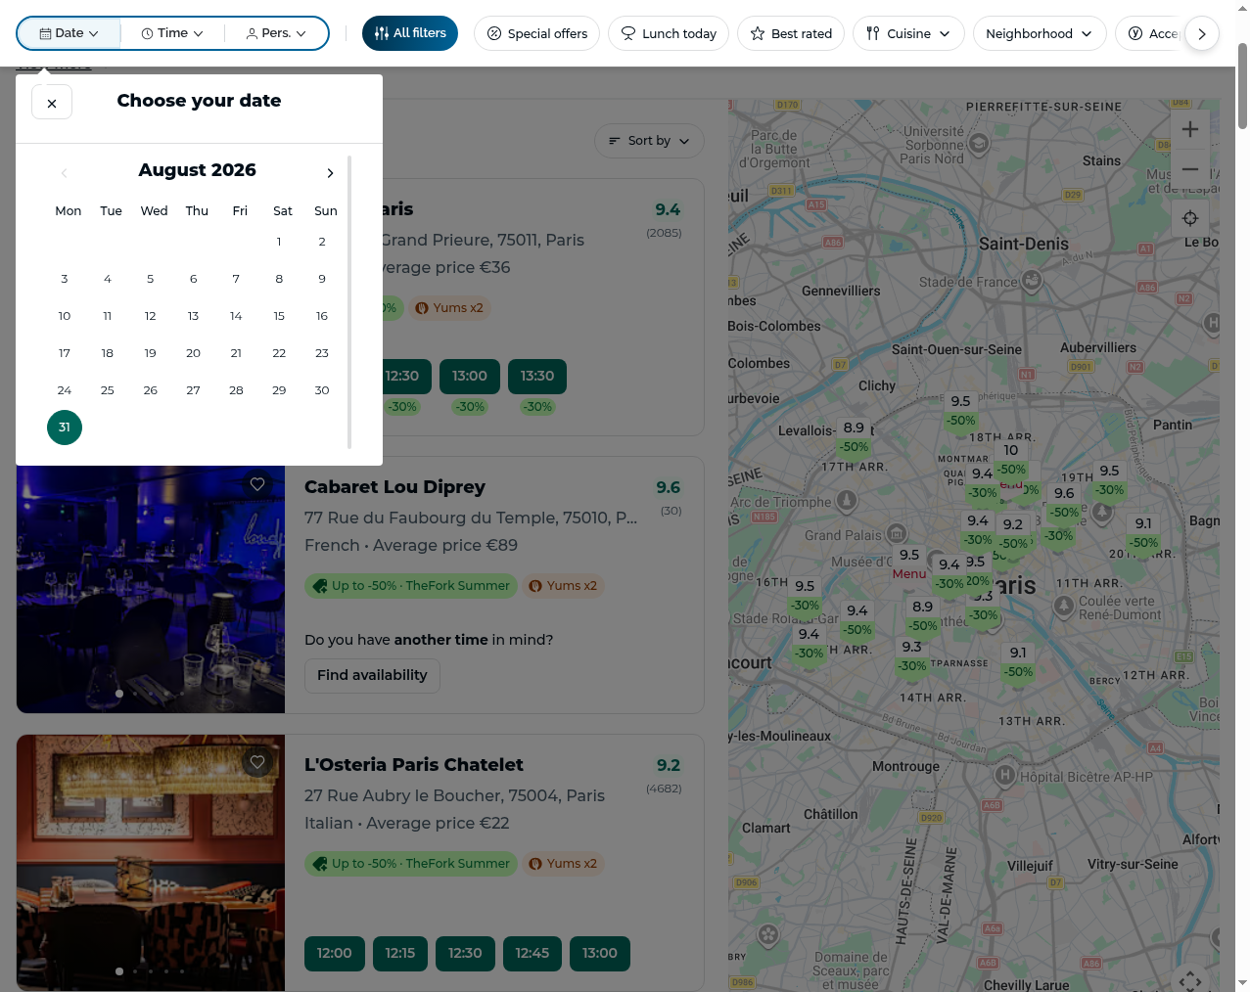
Task: Expand the Neighborhood filter dropdown
Action: [1040, 33]
